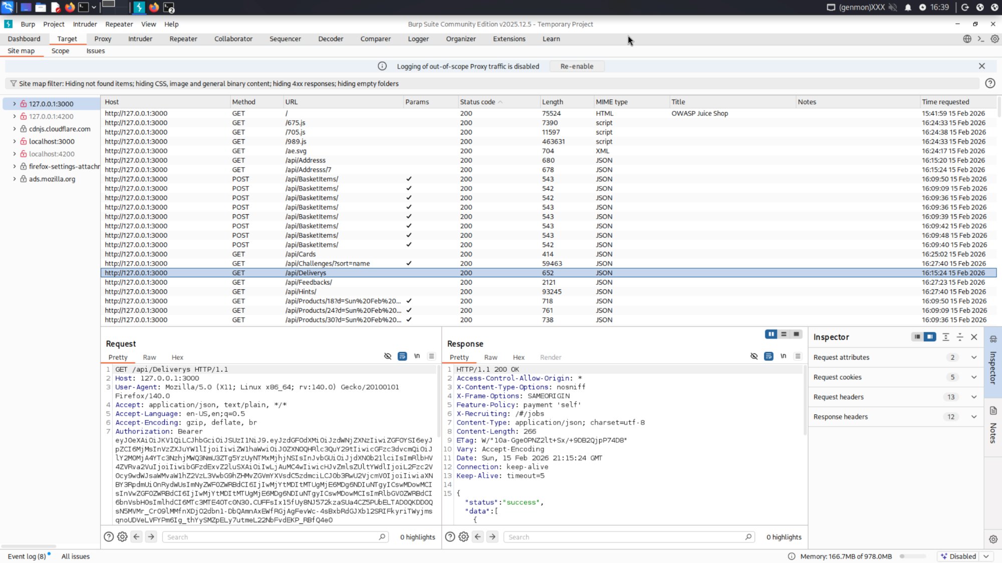Open site map filter help icon
The image size is (1002, 563).
(990, 84)
